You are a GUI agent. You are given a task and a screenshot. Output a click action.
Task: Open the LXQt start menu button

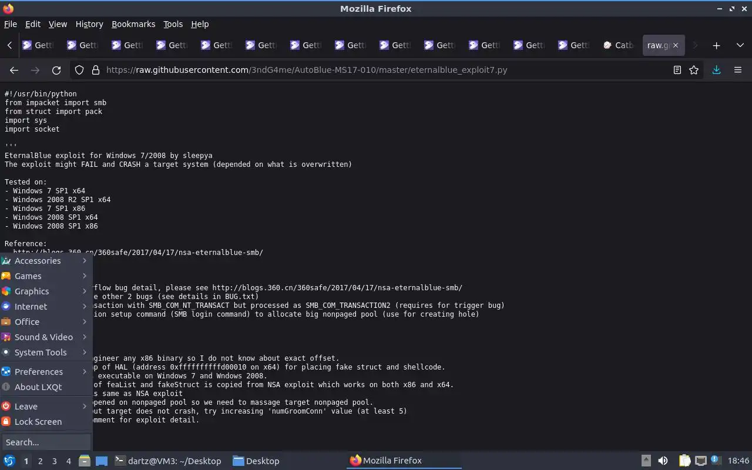pos(9,461)
